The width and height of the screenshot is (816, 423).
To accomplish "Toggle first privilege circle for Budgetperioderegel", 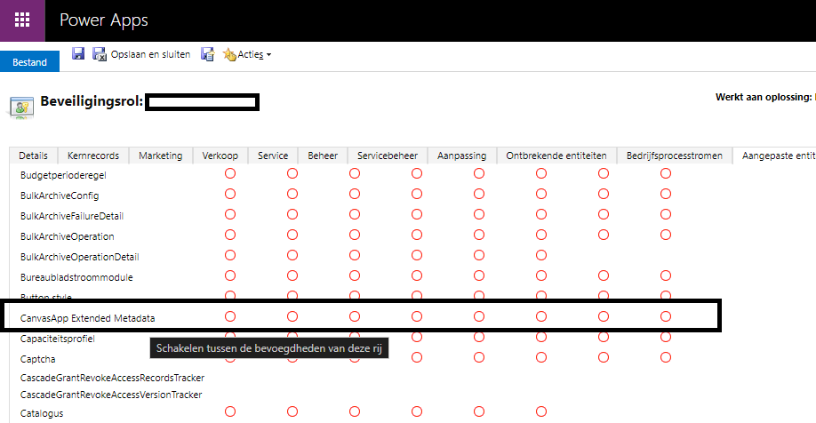I will pyautogui.click(x=230, y=174).
